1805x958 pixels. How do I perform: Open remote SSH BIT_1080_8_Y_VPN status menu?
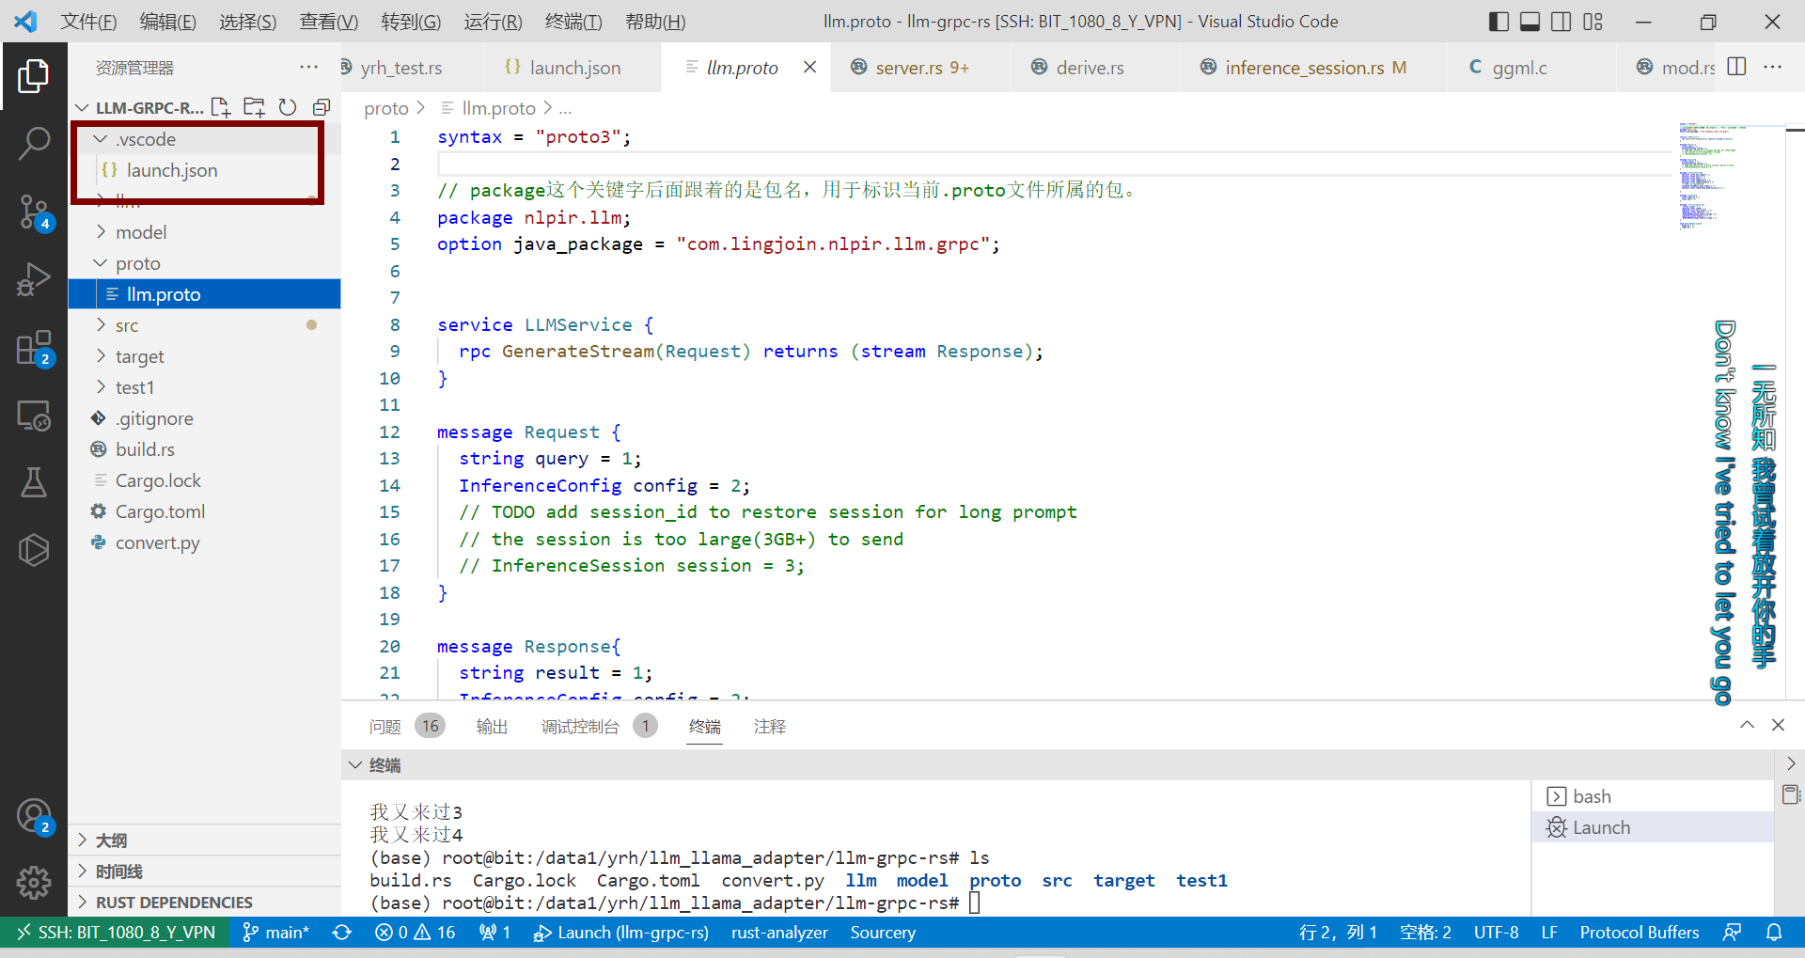(115, 932)
